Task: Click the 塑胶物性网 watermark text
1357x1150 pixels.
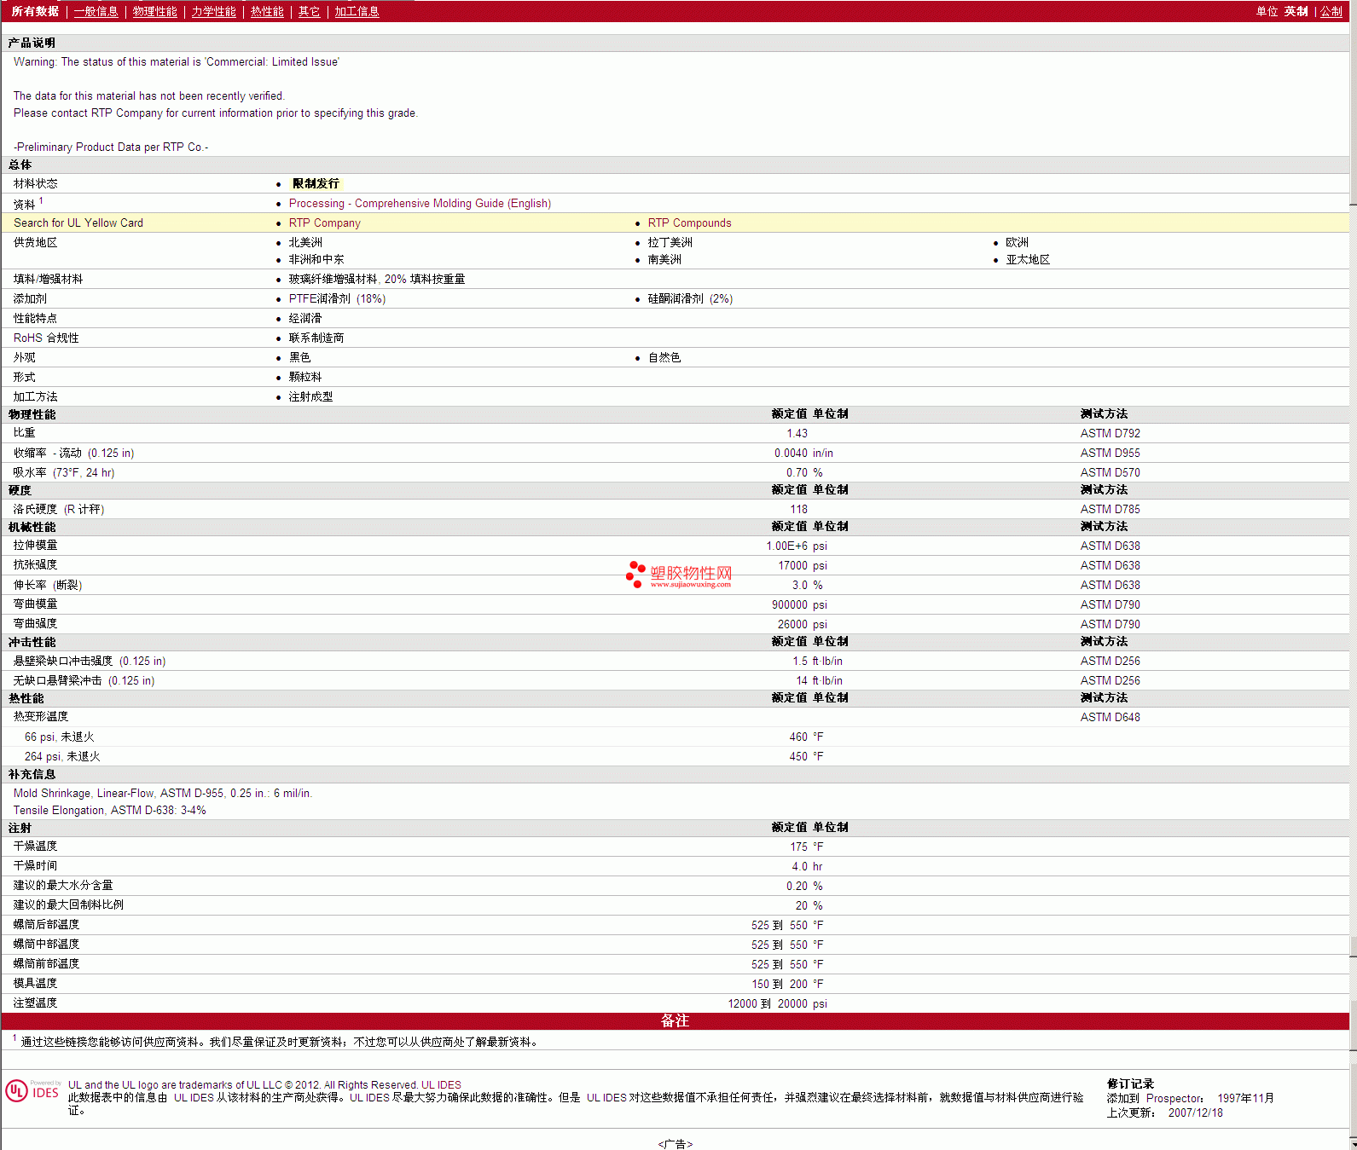Action: pyautogui.click(x=691, y=573)
